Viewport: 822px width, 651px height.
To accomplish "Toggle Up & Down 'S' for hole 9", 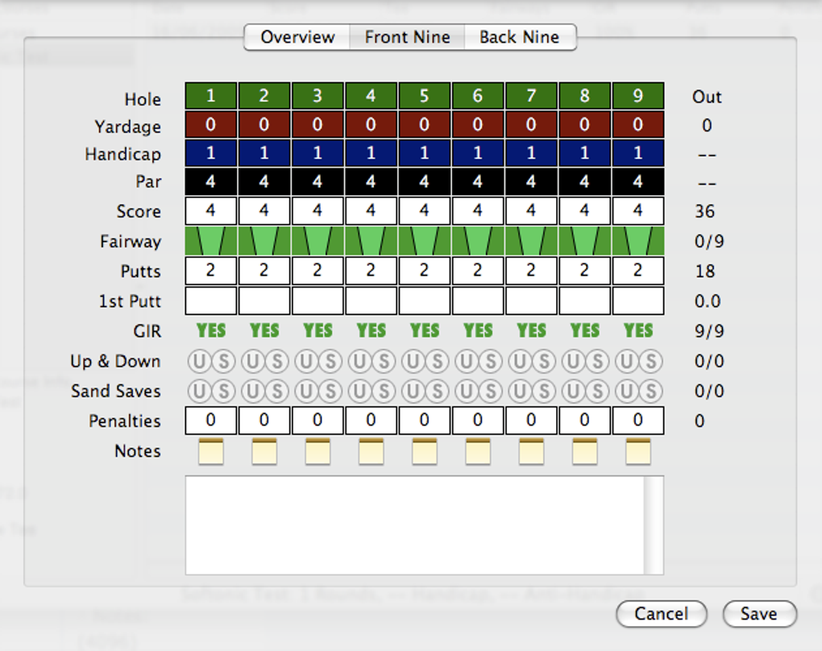I will tap(652, 361).
